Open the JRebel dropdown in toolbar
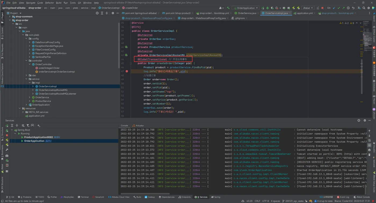This screenshot has height=203, width=376. 308,8
